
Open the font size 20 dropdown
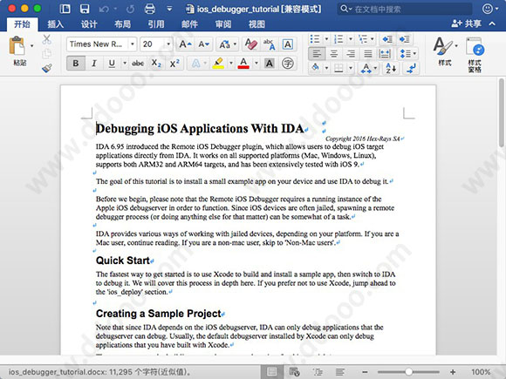click(x=168, y=44)
